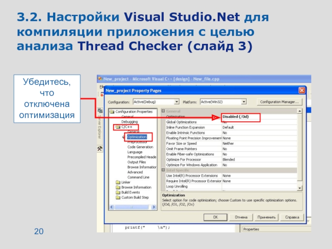The height and width of the screenshot is (249, 332).
Task: Open the Toolbox icon in the side panel
Action: 100,149
